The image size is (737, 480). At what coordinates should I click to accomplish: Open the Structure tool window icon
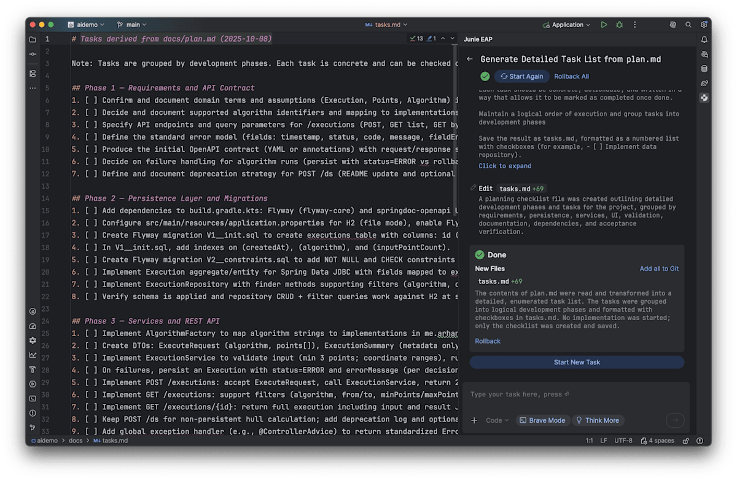(33, 74)
